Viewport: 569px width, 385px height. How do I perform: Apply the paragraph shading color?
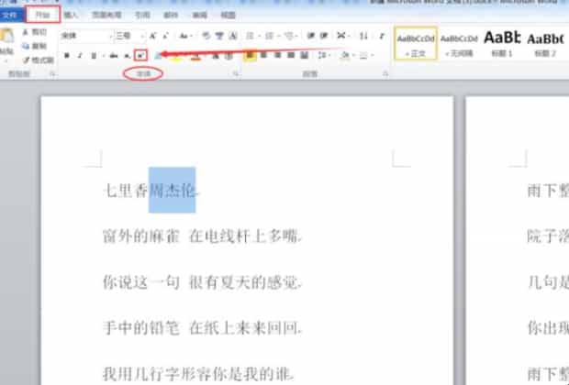click(345, 56)
